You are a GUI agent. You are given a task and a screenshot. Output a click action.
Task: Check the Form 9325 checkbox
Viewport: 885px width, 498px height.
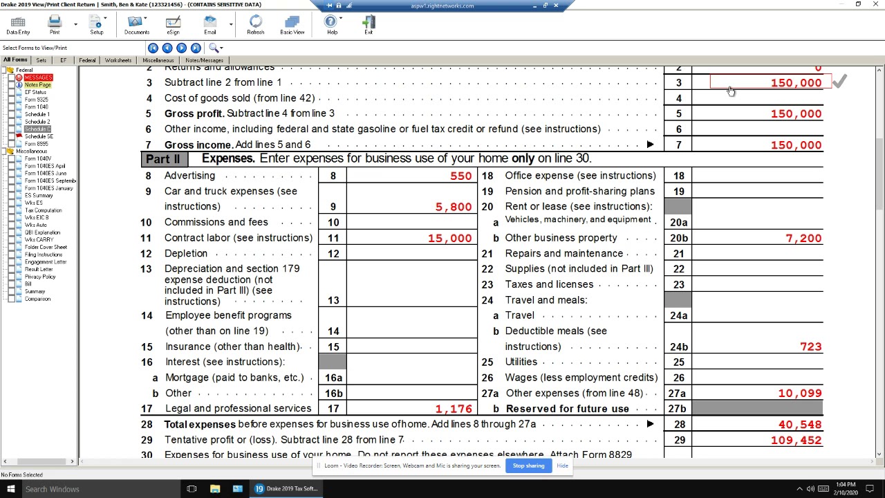pyautogui.click(x=12, y=100)
